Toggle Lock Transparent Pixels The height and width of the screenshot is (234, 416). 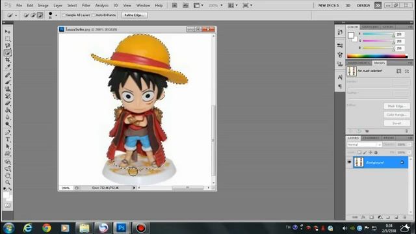pyautogui.click(x=359, y=152)
